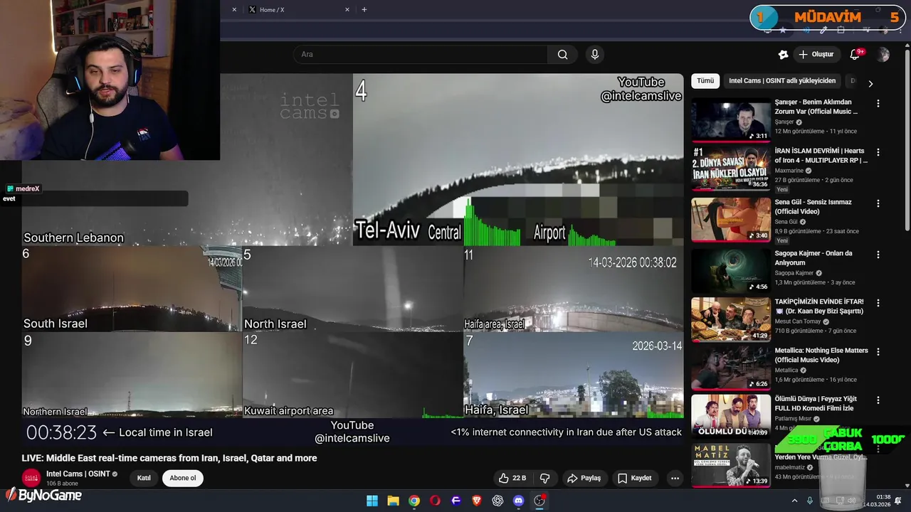The image size is (911, 512).
Task: Click the Oluştur create button
Action: 816,55
